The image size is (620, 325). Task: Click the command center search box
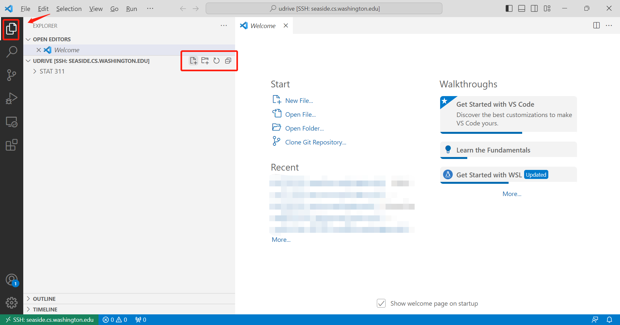tap(324, 8)
